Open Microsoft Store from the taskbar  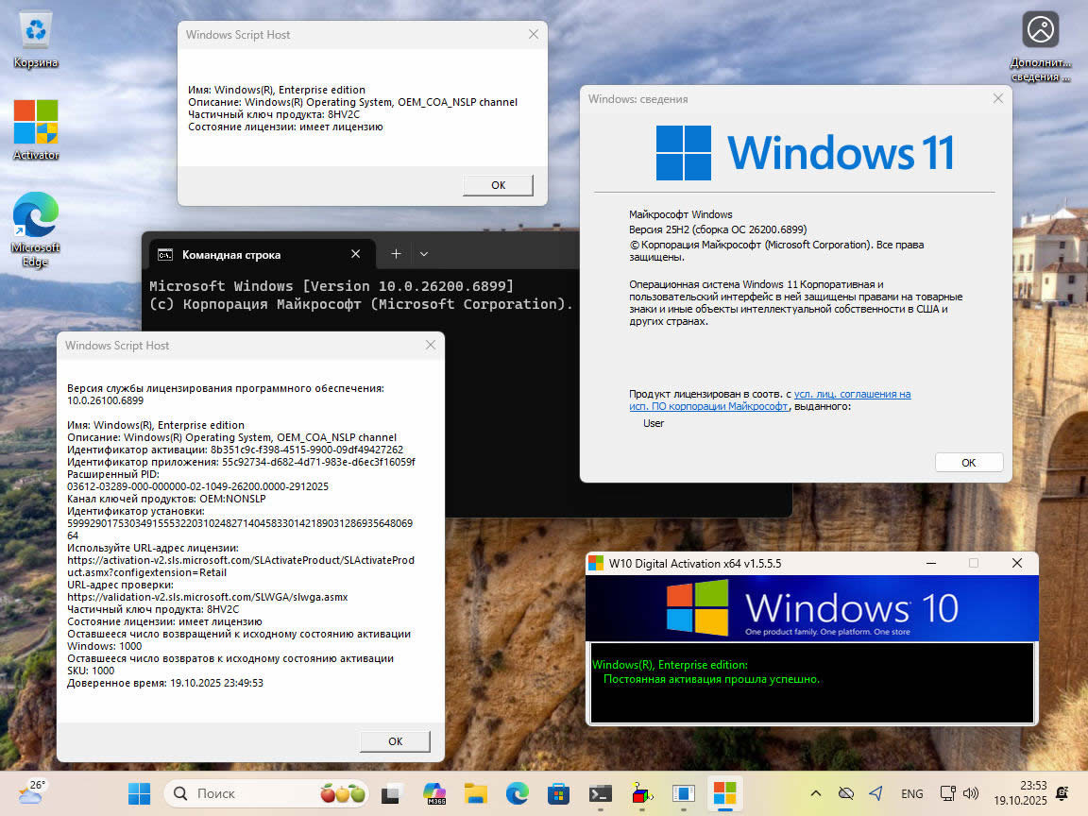click(558, 793)
